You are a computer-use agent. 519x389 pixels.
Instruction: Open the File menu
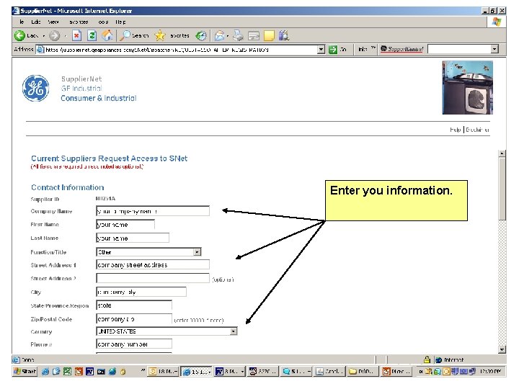tap(22, 22)
